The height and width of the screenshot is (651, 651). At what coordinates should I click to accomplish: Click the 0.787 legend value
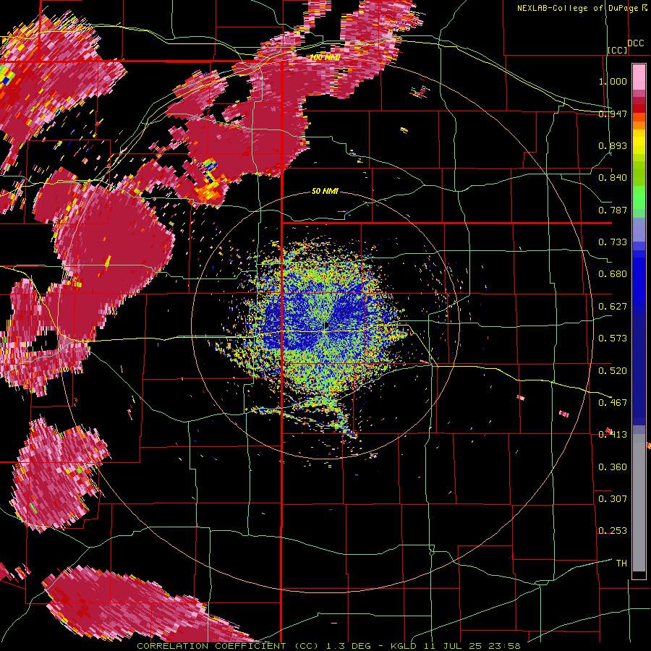(613, 210)
